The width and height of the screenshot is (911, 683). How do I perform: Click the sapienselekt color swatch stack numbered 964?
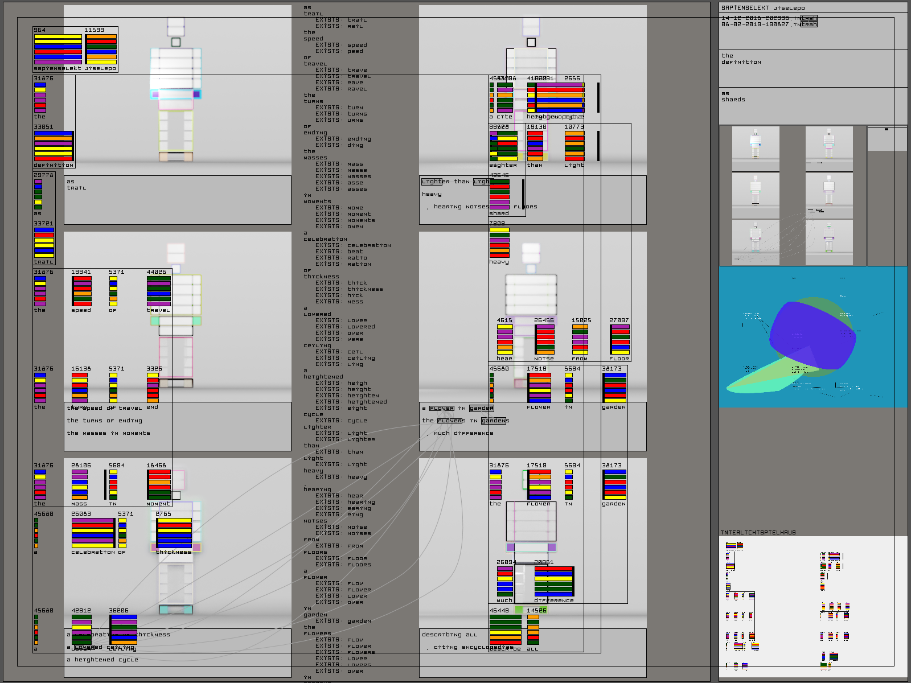[x=58, y=50]
